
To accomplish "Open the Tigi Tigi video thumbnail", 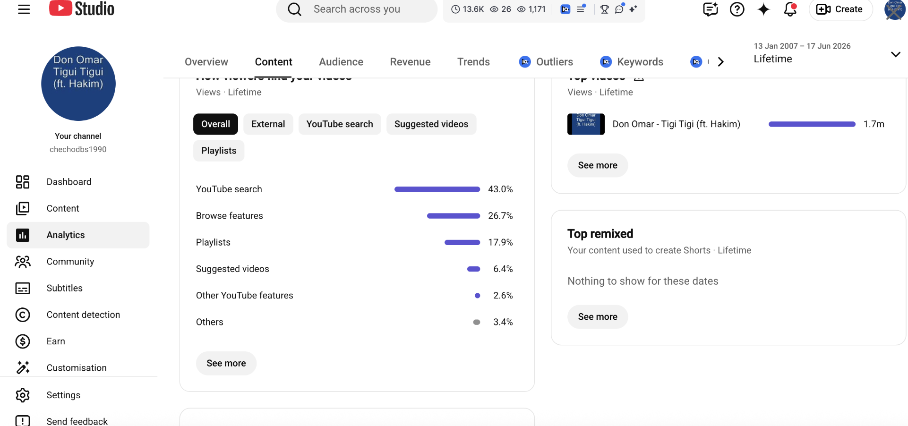I will click(x=586, y=124).
